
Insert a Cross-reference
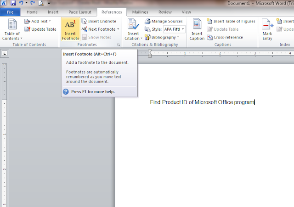coord(225,37)
